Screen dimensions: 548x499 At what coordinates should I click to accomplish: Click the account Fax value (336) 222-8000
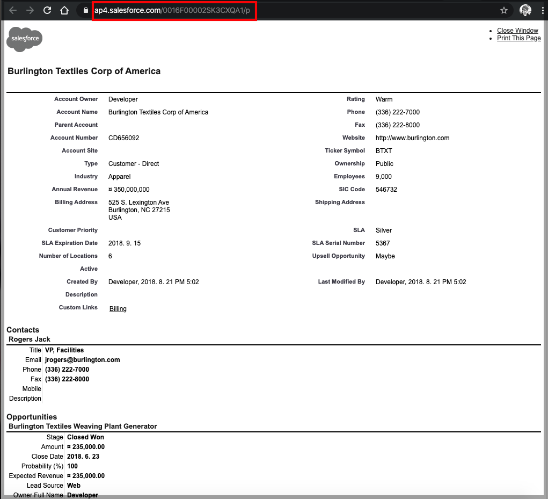[397, 125]
